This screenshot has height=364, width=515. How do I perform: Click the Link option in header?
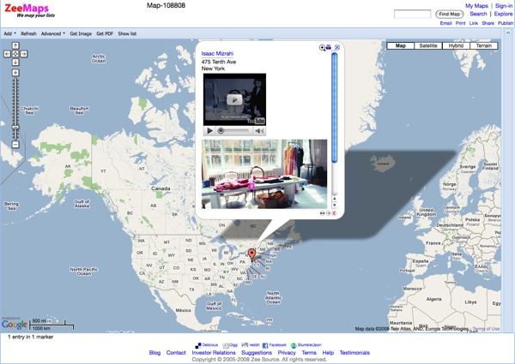pos(473,23)
